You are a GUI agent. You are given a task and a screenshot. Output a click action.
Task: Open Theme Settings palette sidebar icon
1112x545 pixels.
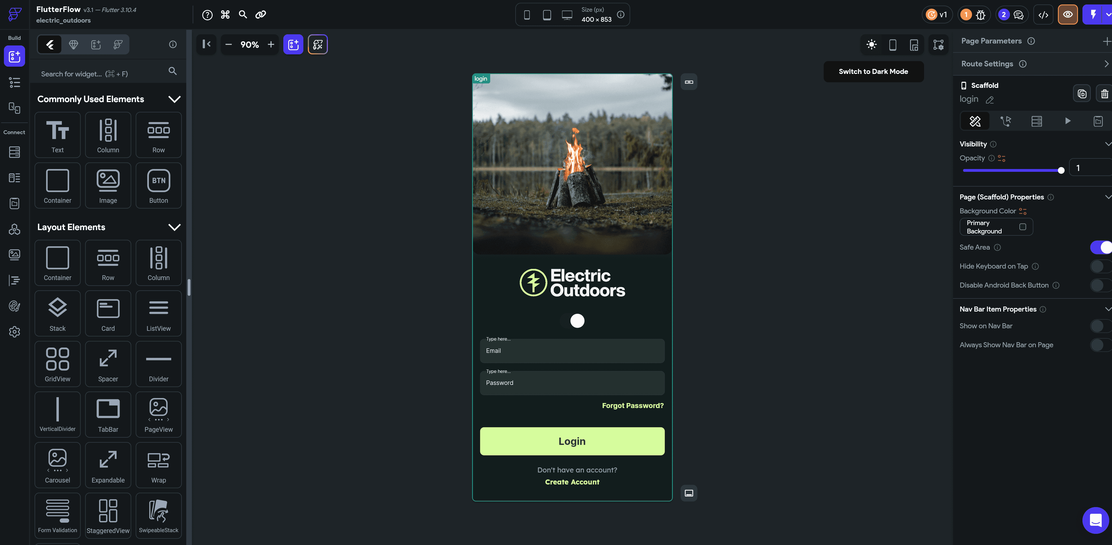pyautogui.click(x=14, y=306)
